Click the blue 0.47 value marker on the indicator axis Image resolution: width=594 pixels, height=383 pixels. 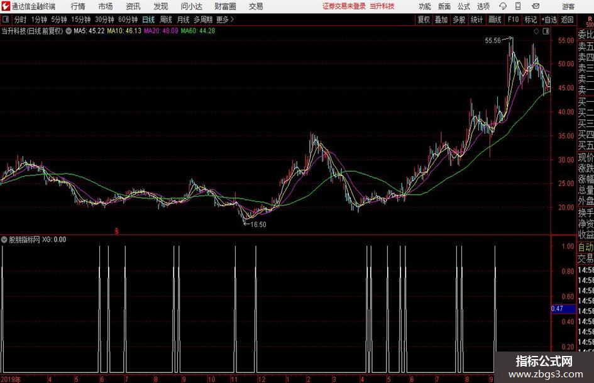pos(563,309)
